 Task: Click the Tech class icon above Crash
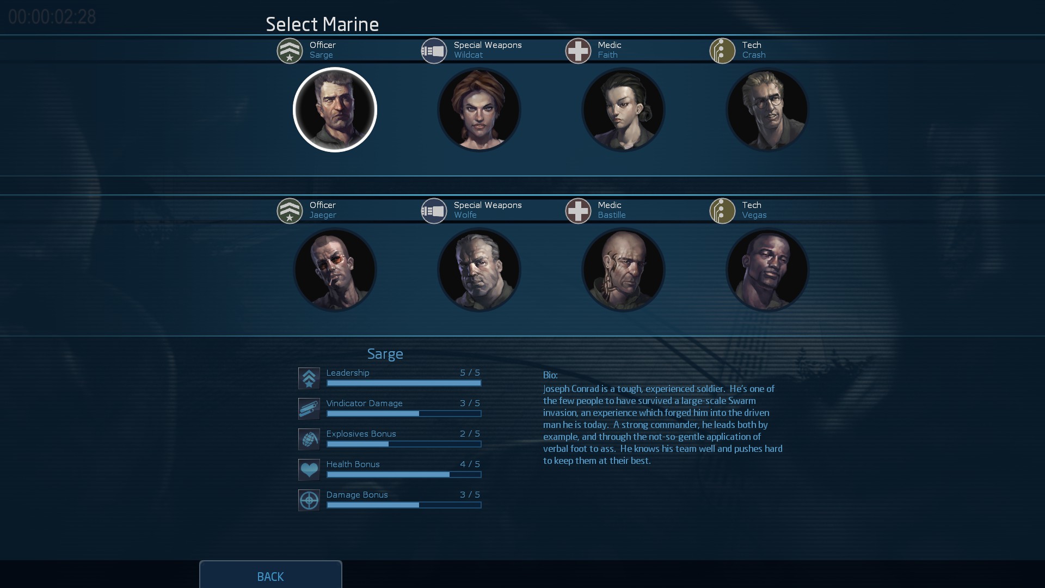[722, 51]
